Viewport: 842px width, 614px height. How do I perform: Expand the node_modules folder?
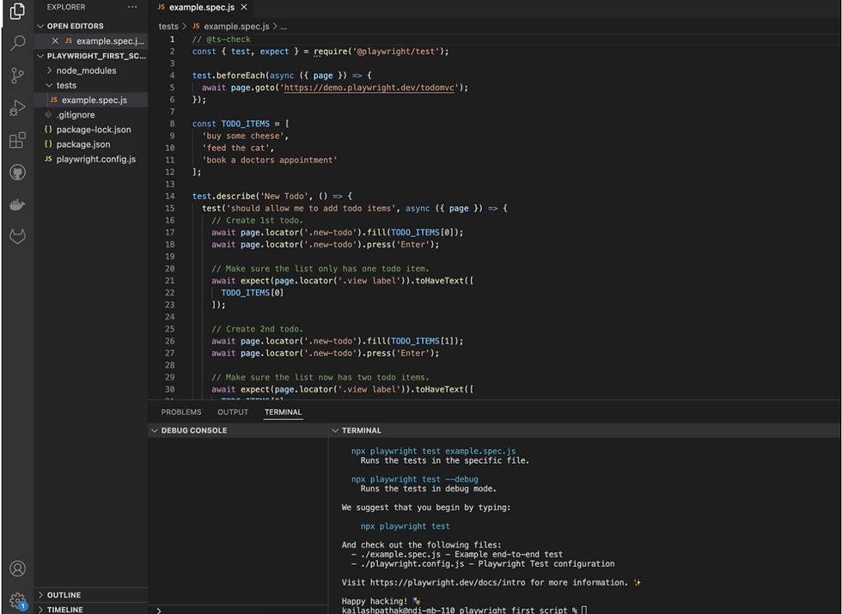pyautogui.click(x=86, y=70)
